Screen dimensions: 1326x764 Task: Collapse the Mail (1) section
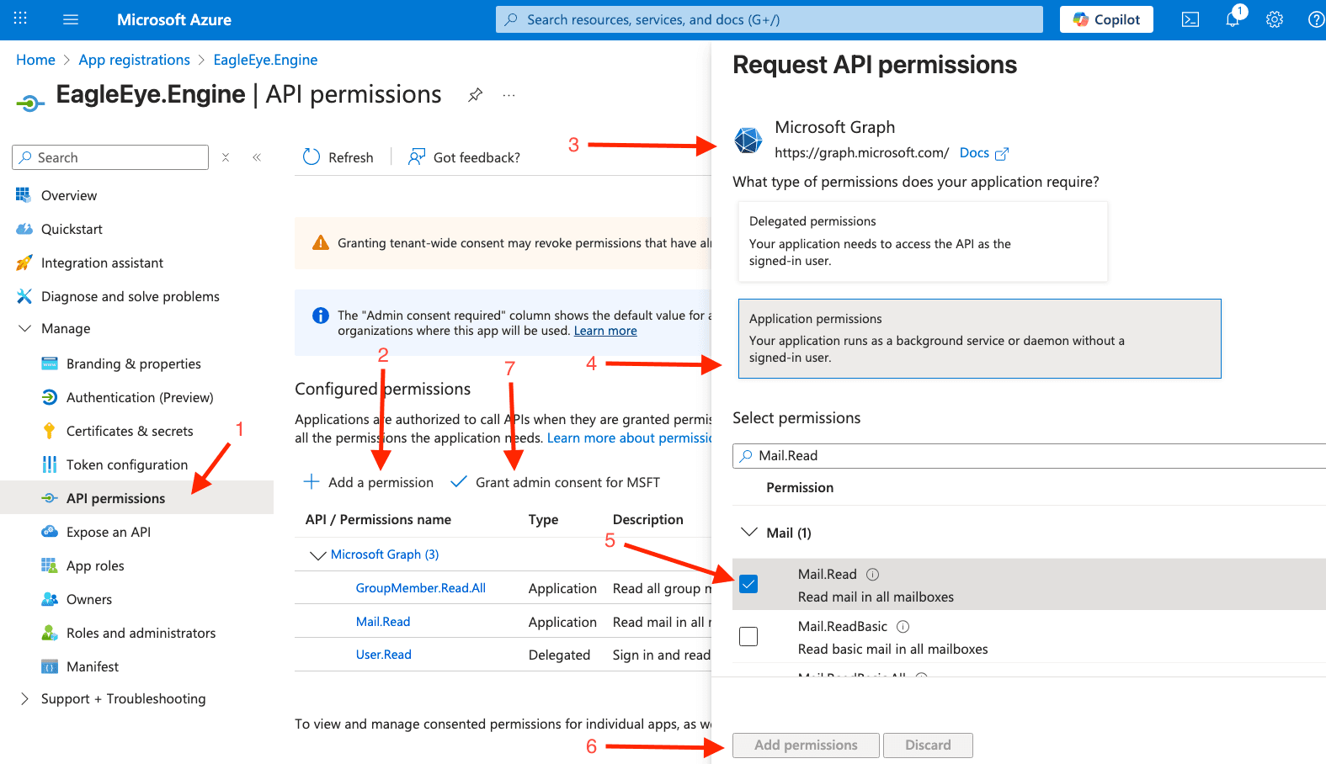(748, 532)
